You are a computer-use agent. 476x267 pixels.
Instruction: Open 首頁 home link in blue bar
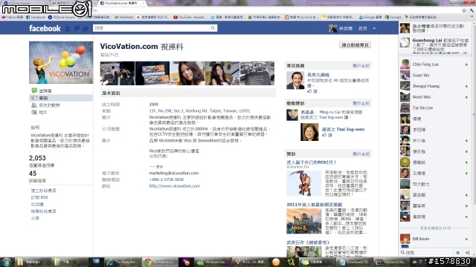pyautogui.click(x=362, y=28)
